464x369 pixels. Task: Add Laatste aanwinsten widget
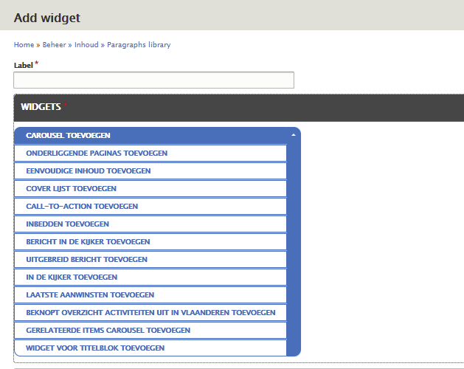90,295
